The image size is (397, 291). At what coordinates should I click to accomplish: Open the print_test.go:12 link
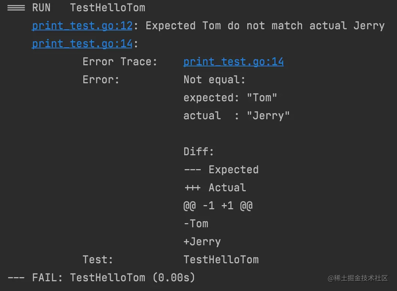coord(82,26)
